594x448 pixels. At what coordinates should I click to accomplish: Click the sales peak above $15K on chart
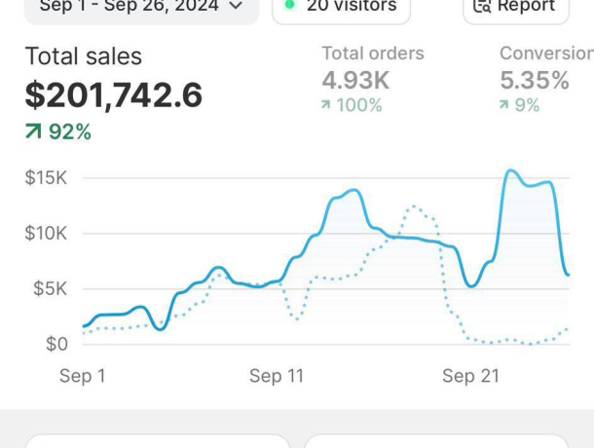510,171
